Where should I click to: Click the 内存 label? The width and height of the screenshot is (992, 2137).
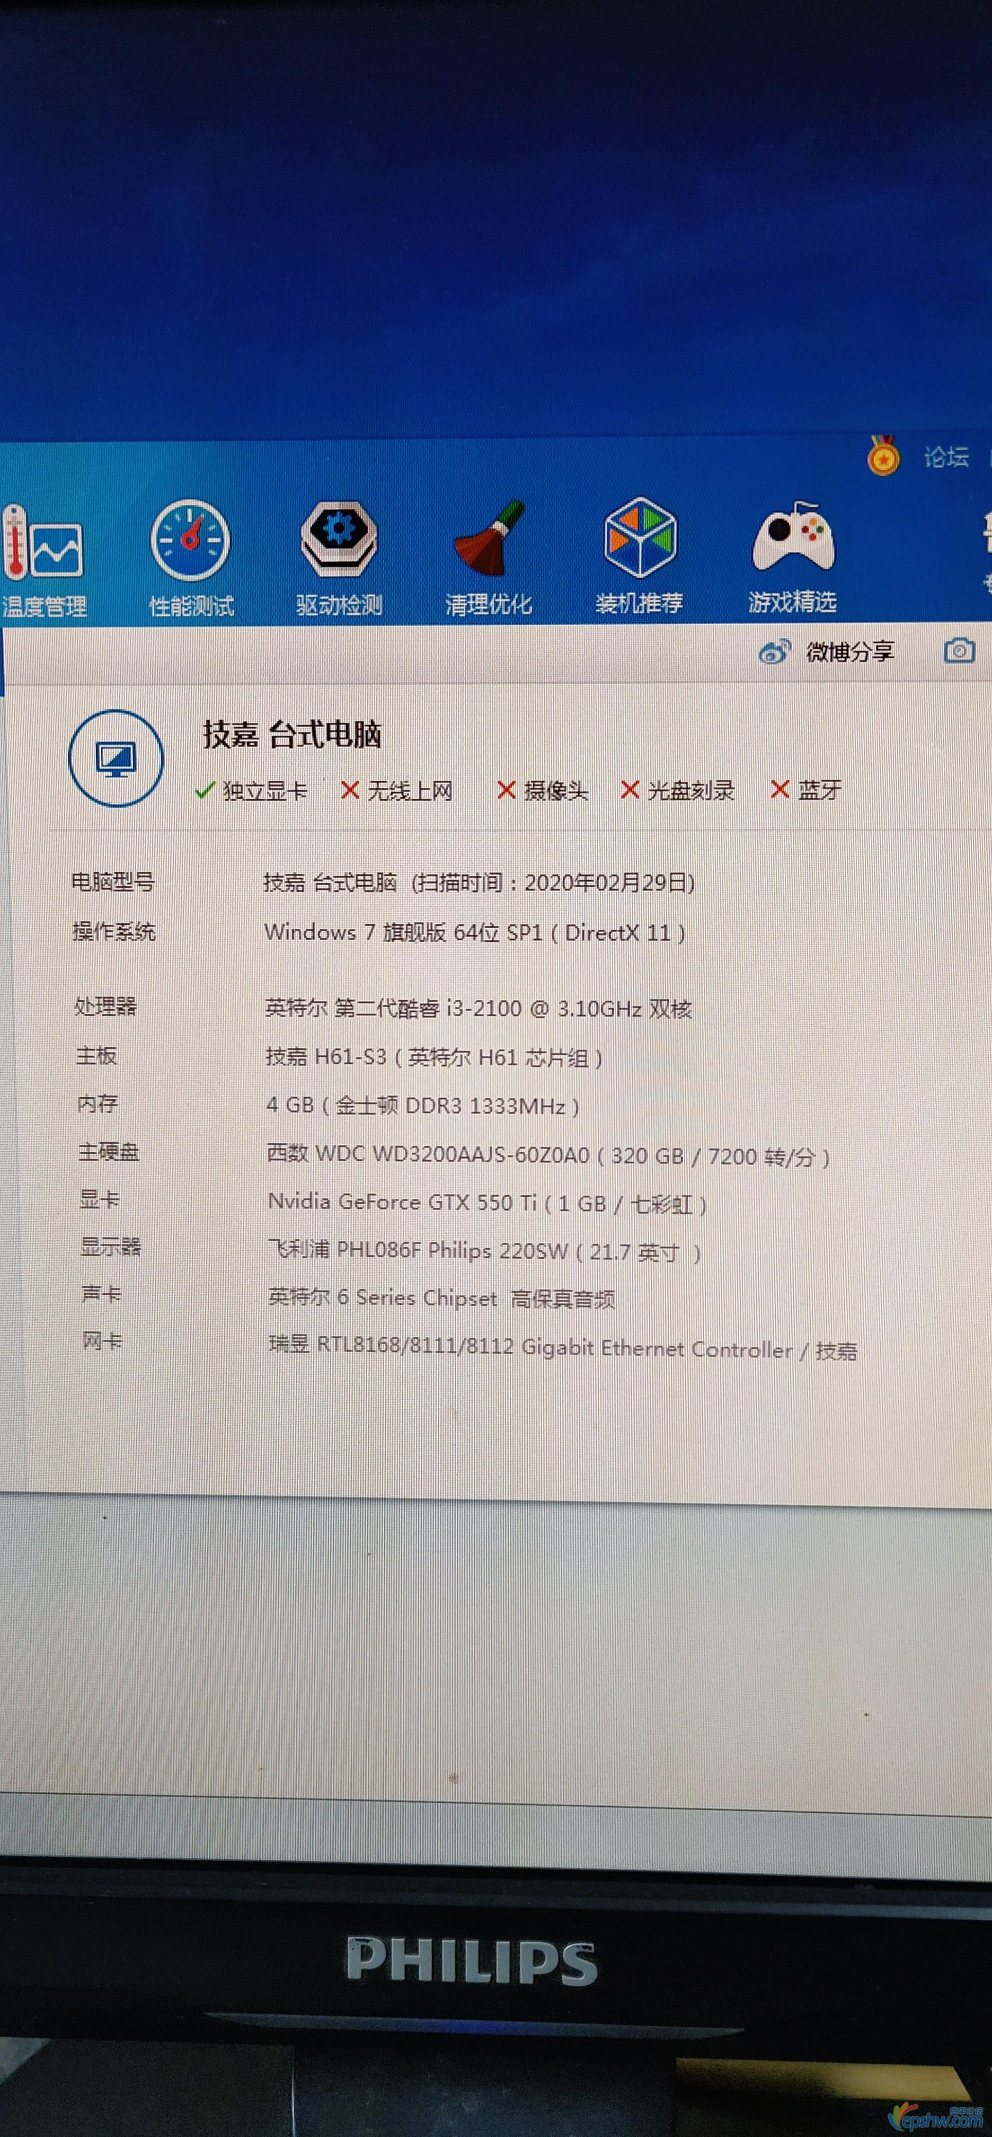(x=98, y=1103)
